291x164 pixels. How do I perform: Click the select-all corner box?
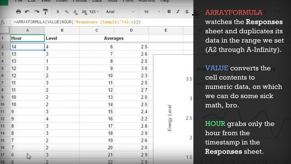click(4, 30)
